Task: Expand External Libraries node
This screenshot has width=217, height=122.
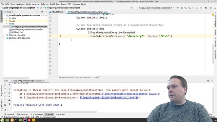Action: (x=4, y=35)
